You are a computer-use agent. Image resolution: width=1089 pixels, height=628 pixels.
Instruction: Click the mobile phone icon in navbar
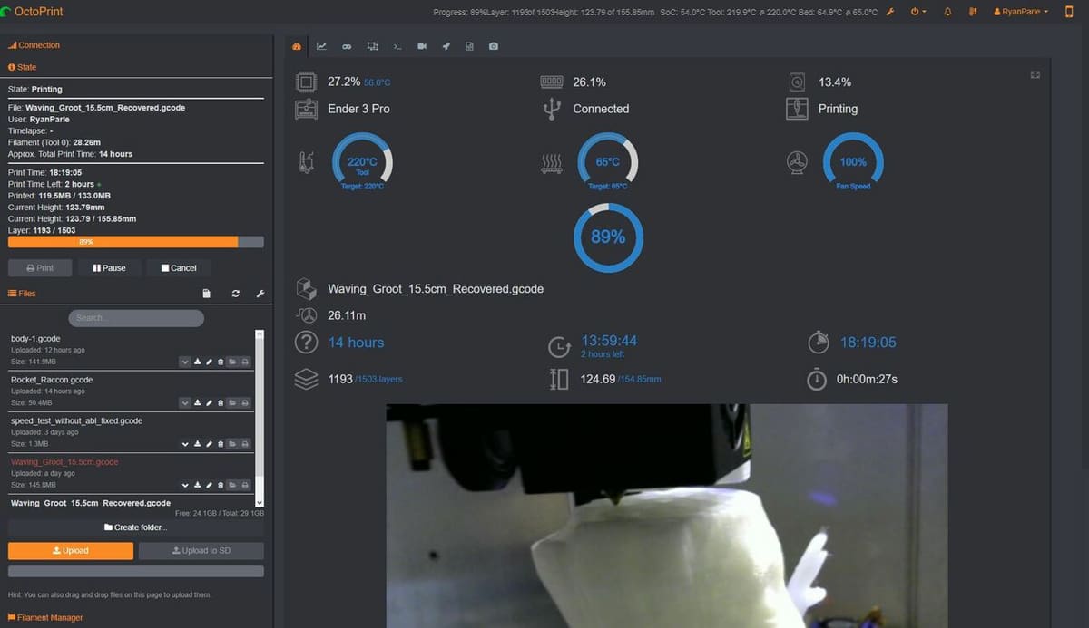[1068, 12]
